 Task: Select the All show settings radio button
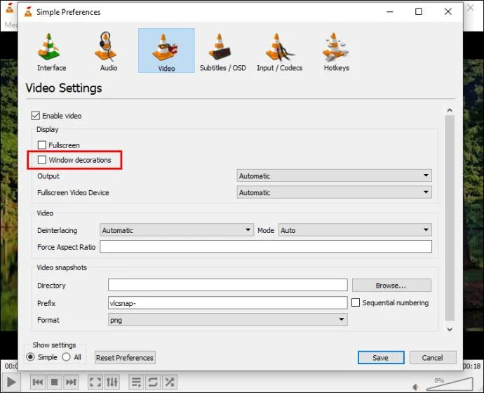click(67, 357)
